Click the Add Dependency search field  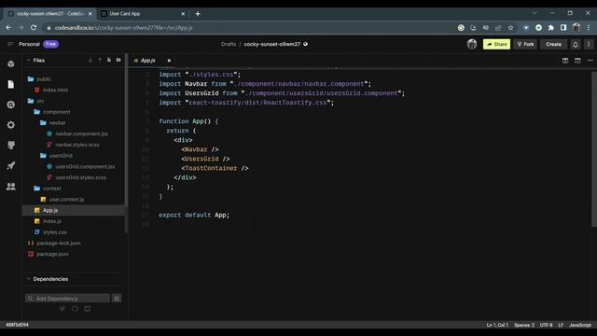[x=68, y=299]
